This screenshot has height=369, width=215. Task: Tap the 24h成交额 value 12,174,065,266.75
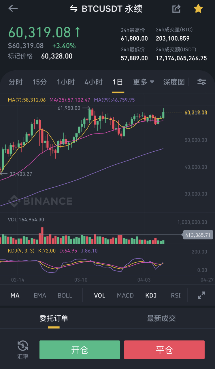[x=181, y=58]
